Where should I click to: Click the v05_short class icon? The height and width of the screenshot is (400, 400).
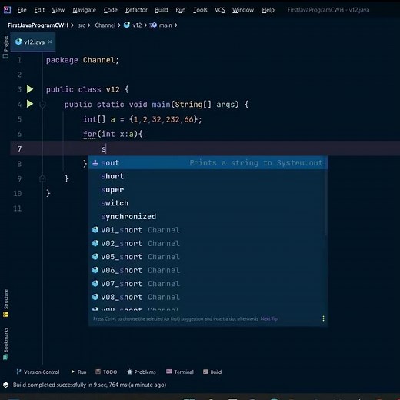point(95,257)
